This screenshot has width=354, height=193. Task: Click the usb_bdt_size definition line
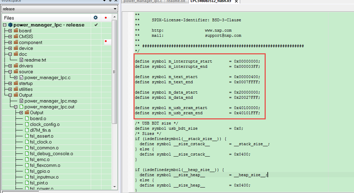click(189, 129)
